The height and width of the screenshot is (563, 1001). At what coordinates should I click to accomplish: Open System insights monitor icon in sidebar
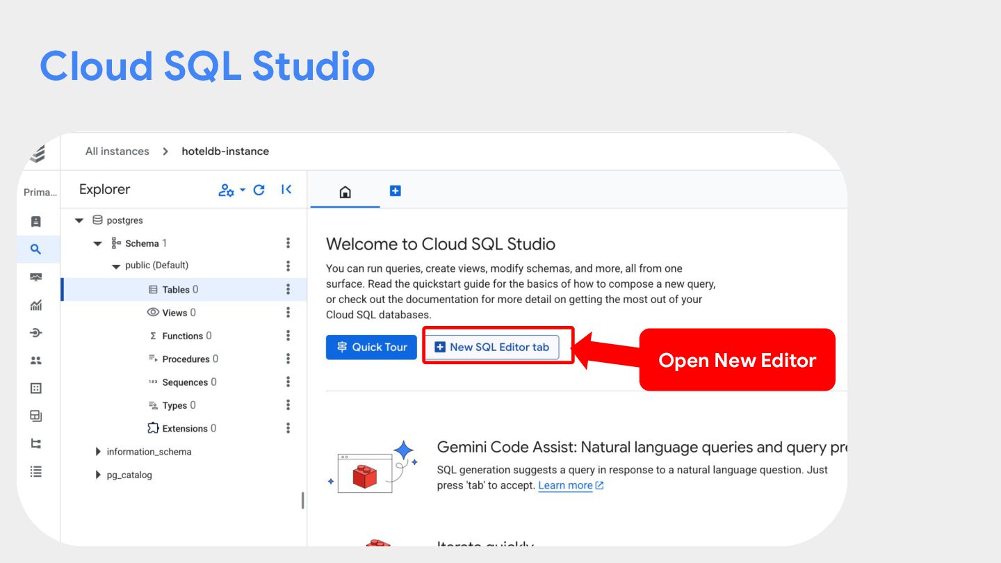(x=36, y=277)
